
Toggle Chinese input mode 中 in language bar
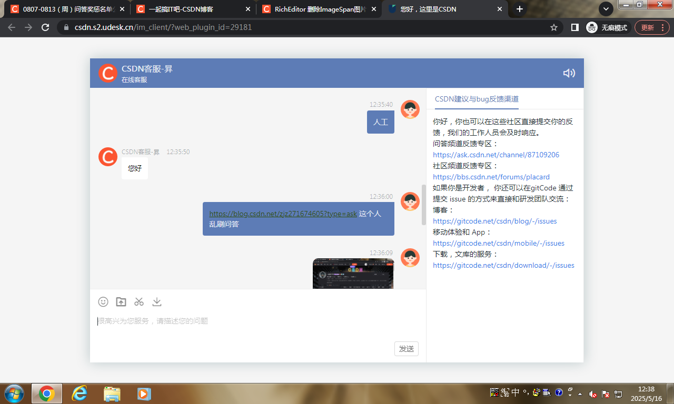[x=516, y=392]
